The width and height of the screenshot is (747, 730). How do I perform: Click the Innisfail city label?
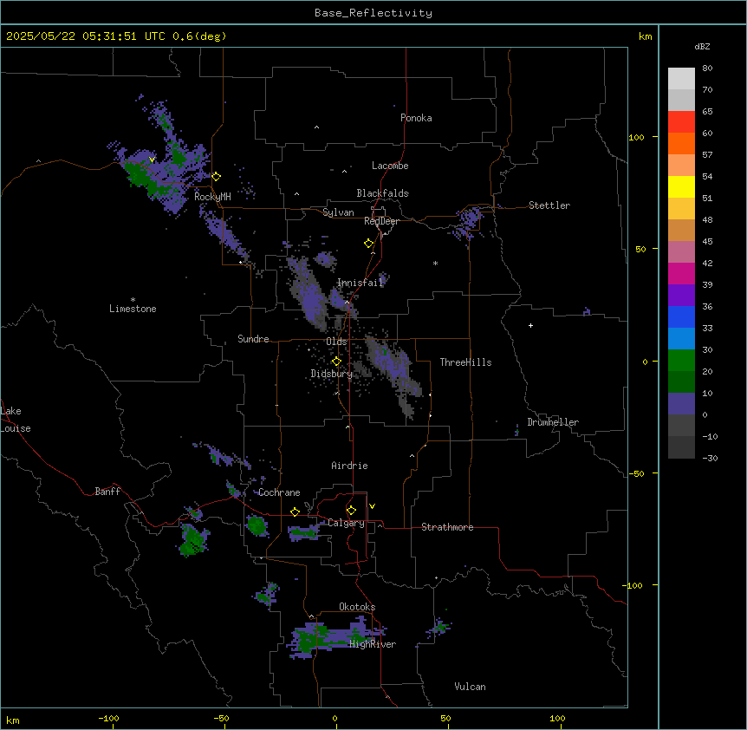pos(360,283)
